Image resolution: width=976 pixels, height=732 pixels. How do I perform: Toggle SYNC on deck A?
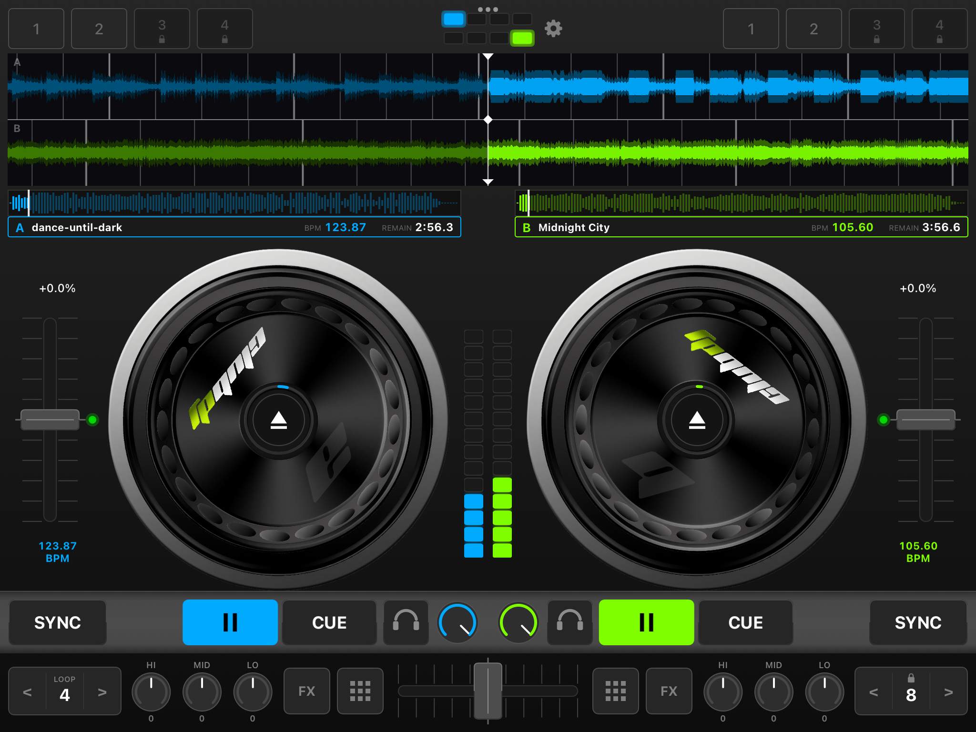tap(57, 622)
